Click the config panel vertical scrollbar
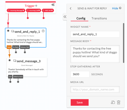The height and width of the screenshot is (110, 127). click(x=124, y=43)
